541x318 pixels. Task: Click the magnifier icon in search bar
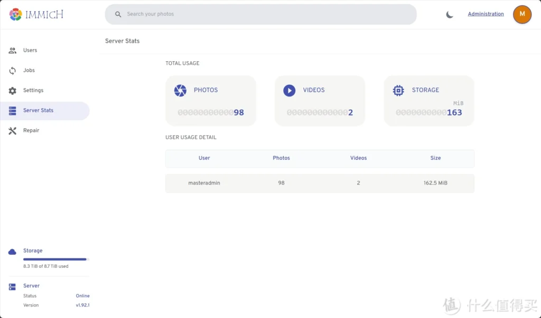(118, 14)
